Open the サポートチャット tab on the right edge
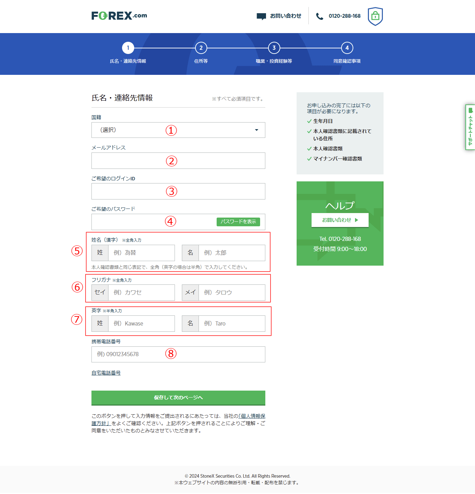 click(x=470, y=127)
